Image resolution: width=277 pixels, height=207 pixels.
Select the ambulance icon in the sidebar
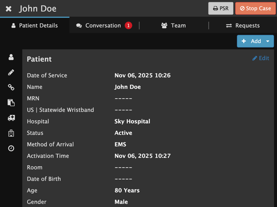point(11,118)
